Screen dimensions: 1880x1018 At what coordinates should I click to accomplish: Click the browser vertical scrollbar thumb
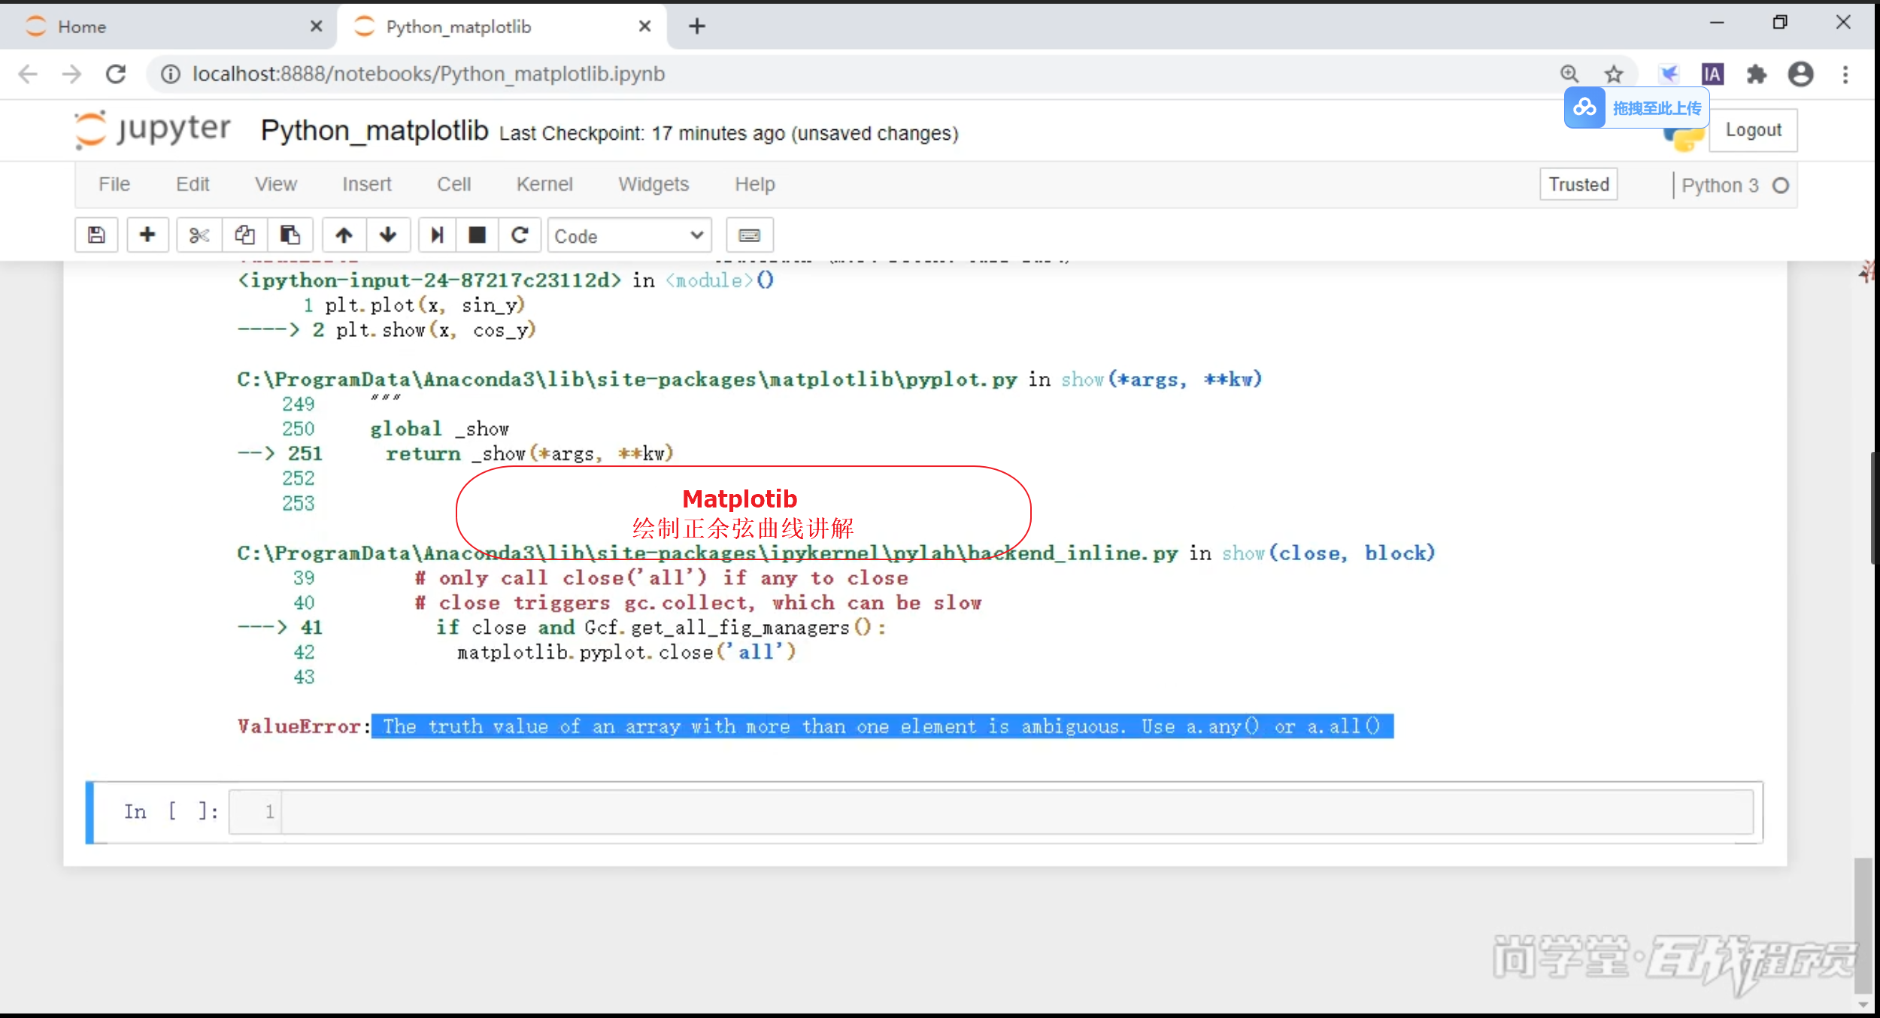pyautogui.click(x=1863, y=926)
